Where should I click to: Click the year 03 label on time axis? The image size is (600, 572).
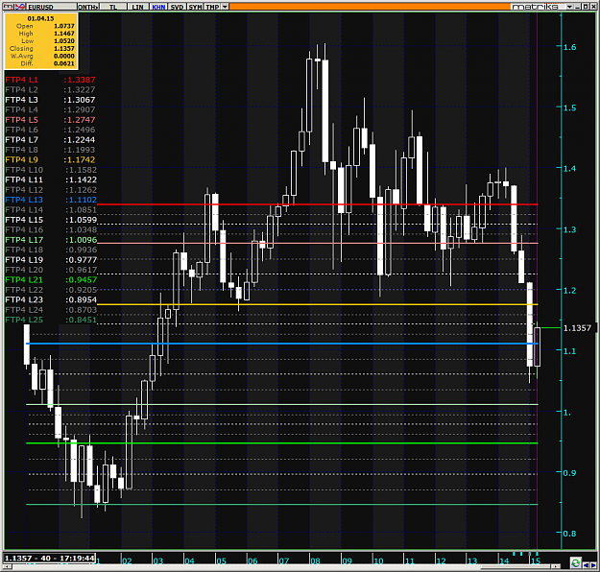coord(158,560)
